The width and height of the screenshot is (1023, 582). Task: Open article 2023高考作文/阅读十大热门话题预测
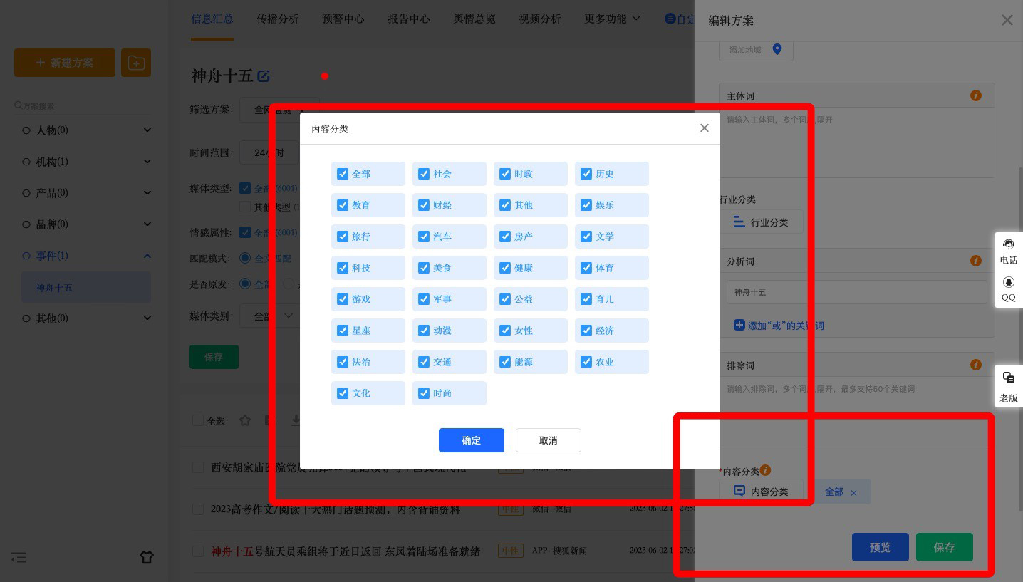click(x=336, y=510)
